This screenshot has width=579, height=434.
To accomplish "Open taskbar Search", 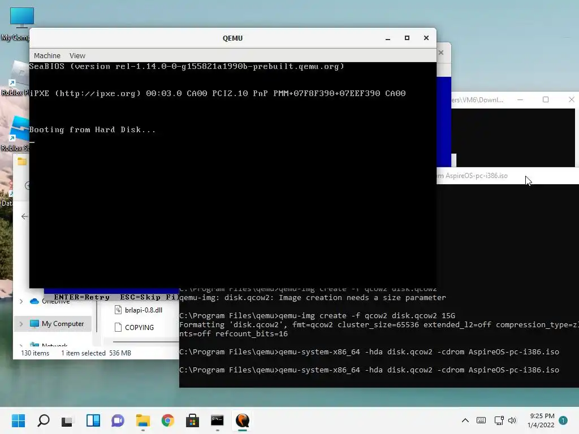I will coord(43,420).
